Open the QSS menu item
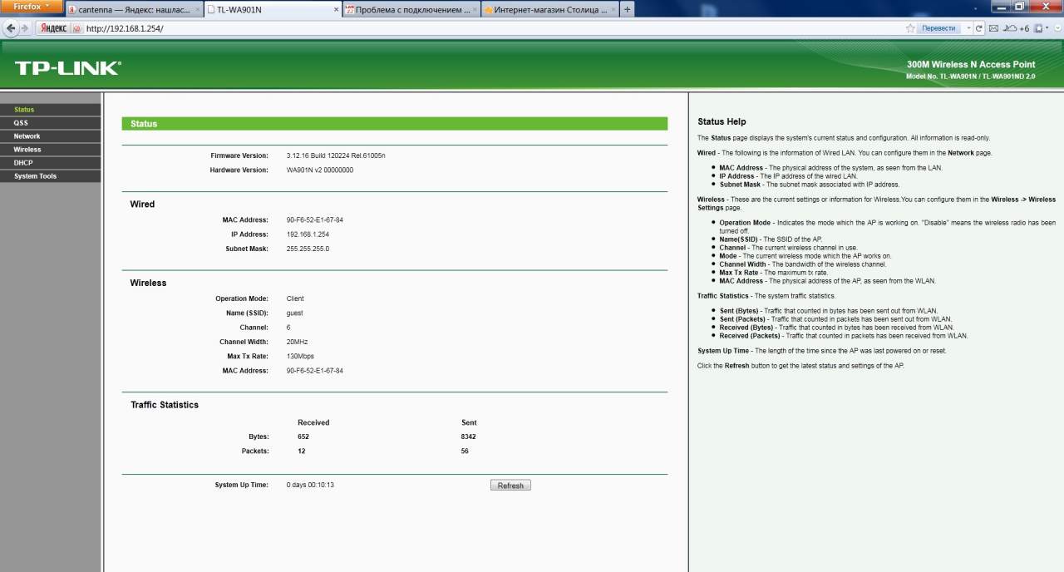Viewport: 1064px width, 572px height. tap(51, 123)
